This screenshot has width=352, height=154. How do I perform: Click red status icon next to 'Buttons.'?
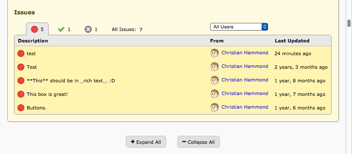point(21,108)
